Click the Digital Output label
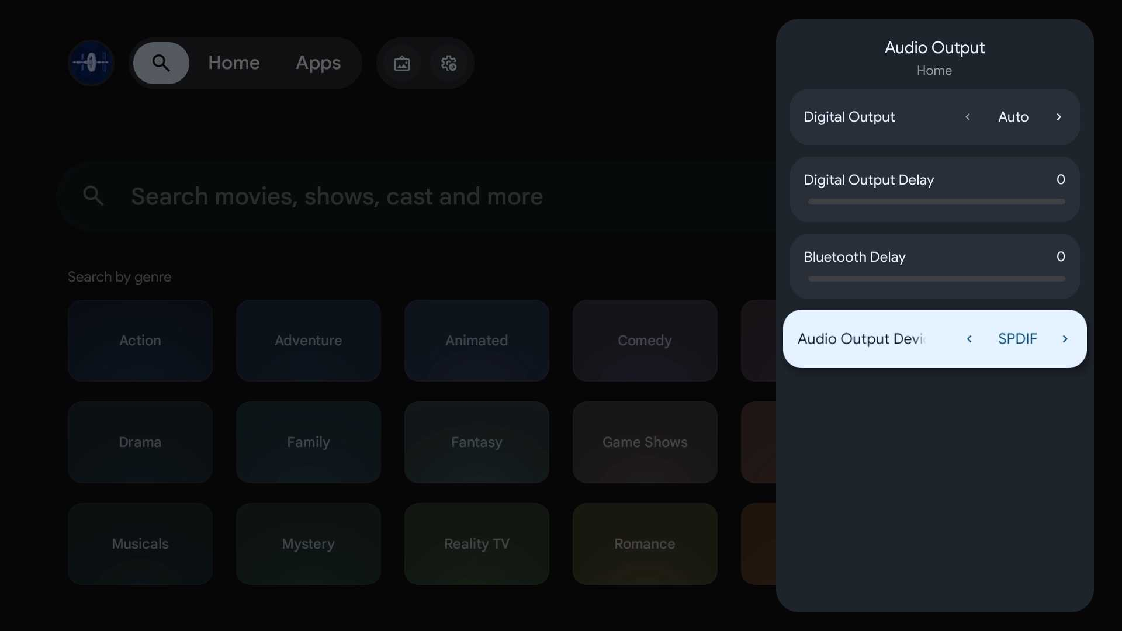Image resolution: width=1122 pixels, height=631 pixels. (x=849, y=117)
